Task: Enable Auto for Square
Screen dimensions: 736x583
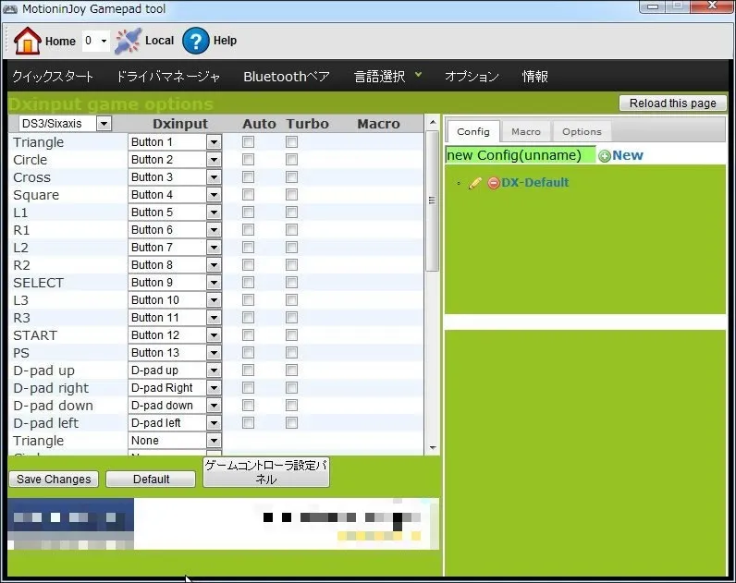Action: 249,195
